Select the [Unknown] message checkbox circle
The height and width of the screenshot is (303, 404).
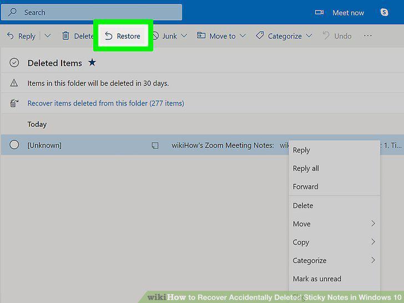[x=14, y=144]
